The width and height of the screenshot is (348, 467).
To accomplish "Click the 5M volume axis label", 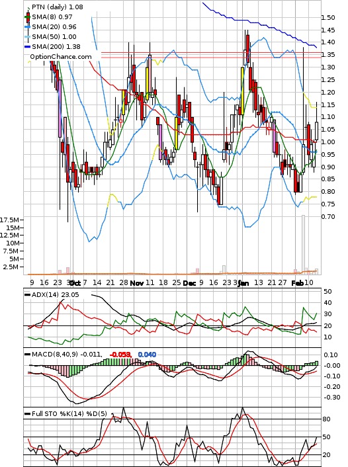I will 15,259.
